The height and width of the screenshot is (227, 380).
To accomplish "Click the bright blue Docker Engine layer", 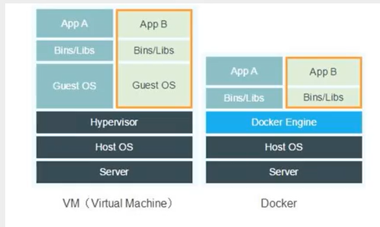I will click(x=284, y=122).
